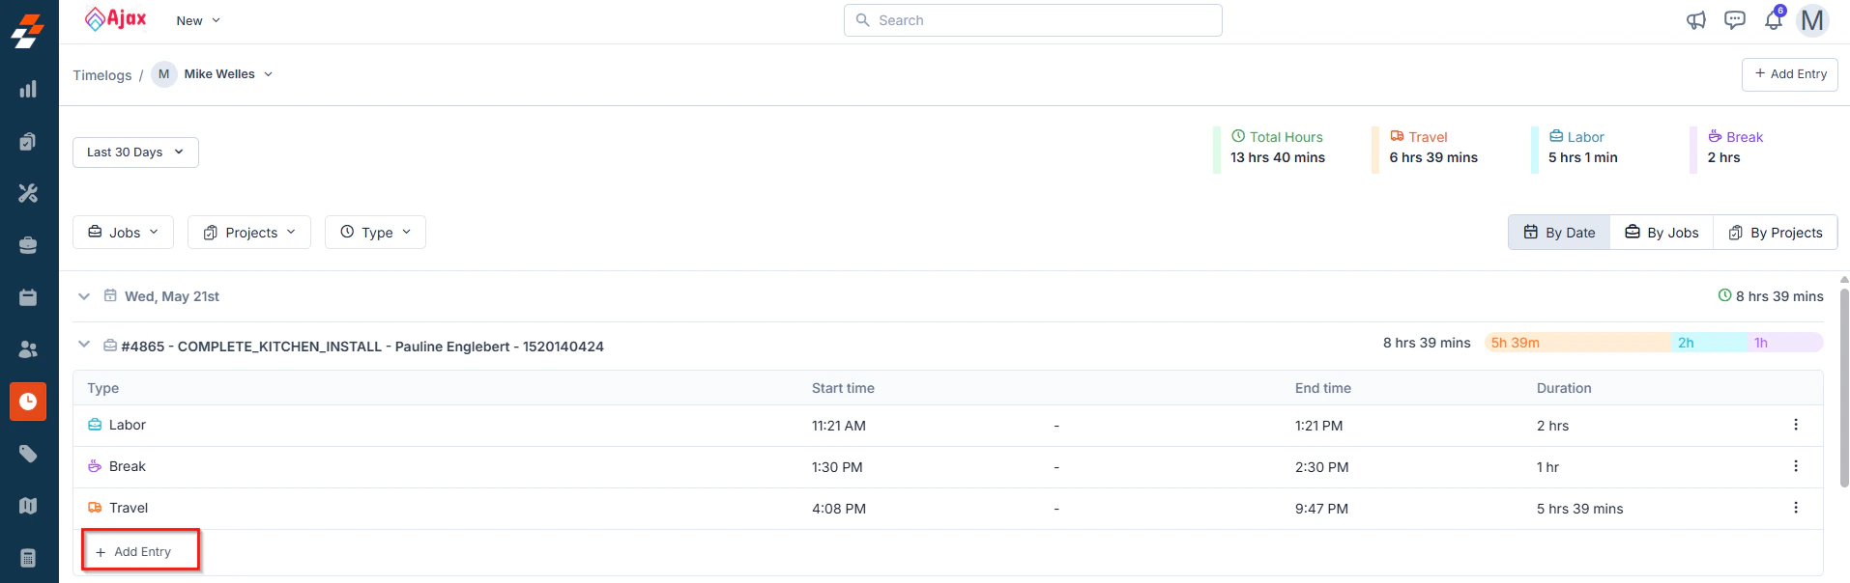Open the announcements megaphone icon
Viewport: 1850px width, 583px height.
point(1696,20)
